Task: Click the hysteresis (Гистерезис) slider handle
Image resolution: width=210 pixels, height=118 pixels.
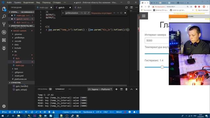Action: coord(162,67)
